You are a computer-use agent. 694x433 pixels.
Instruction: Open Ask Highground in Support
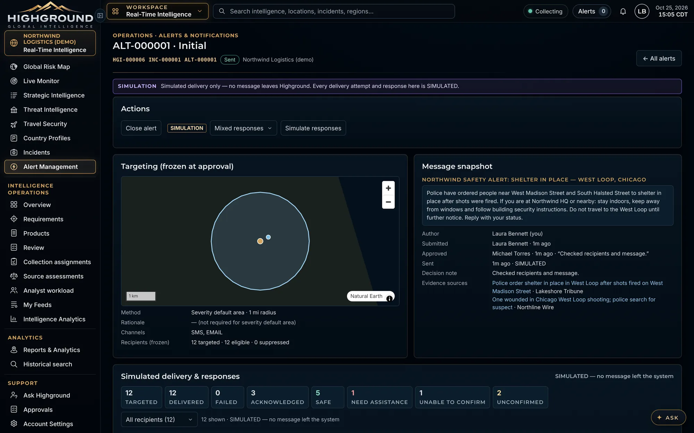pyautogui.click(x=50, y=396)
